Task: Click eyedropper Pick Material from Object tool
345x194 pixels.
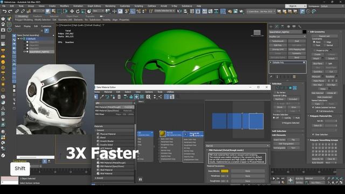Action: click(x=102, y=97)
